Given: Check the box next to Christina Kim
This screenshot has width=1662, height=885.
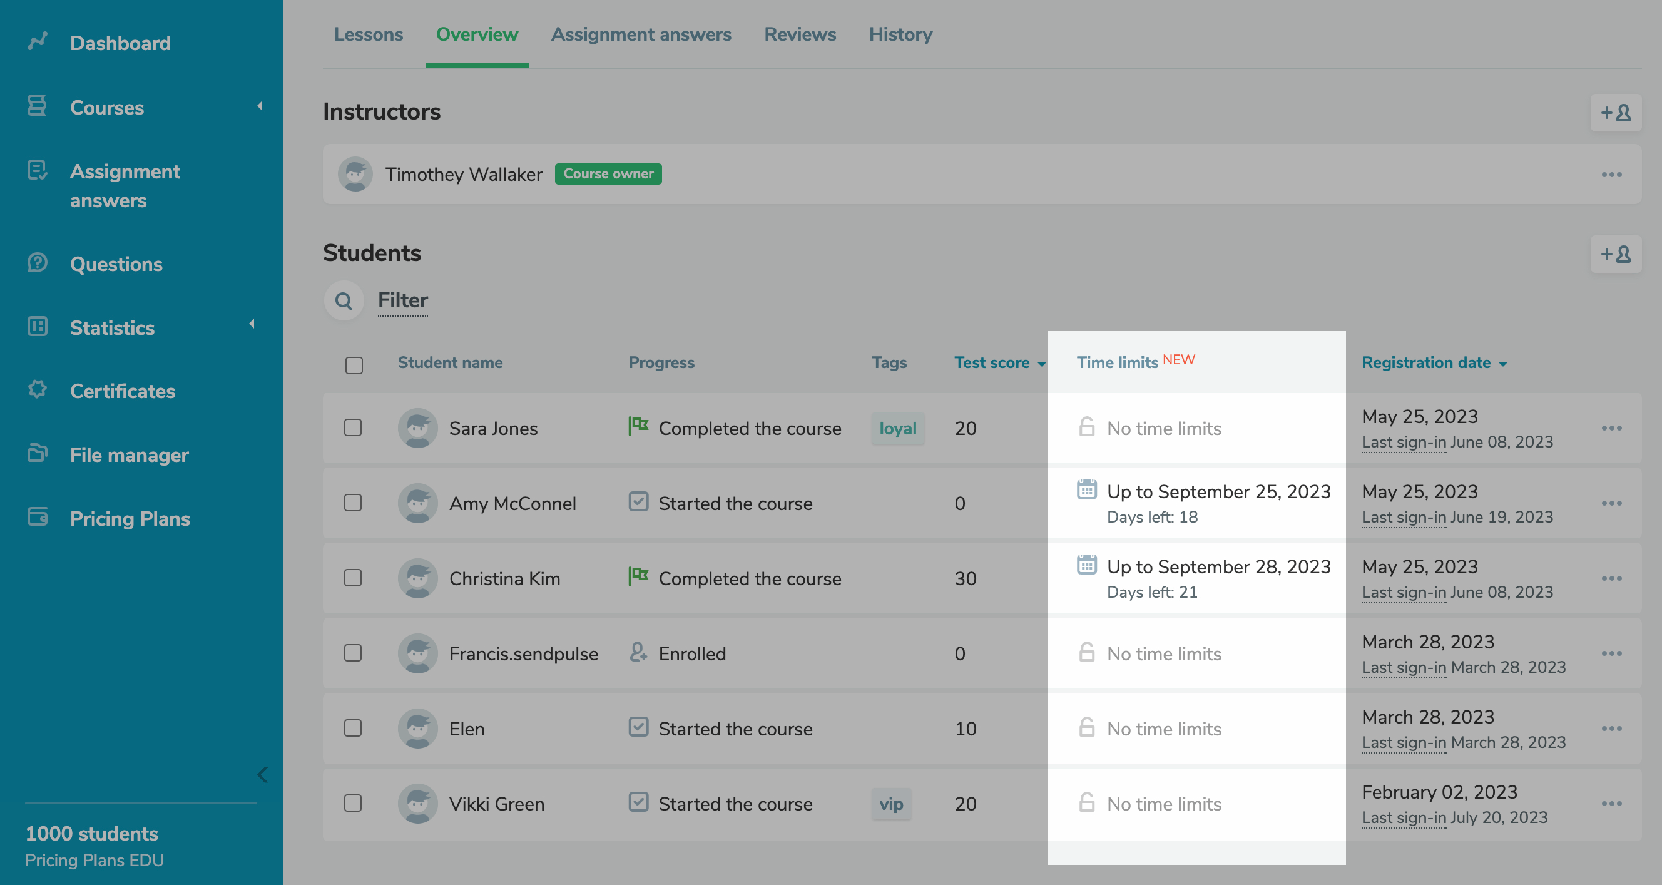Looking at the screenshot, I should [353, 578].
